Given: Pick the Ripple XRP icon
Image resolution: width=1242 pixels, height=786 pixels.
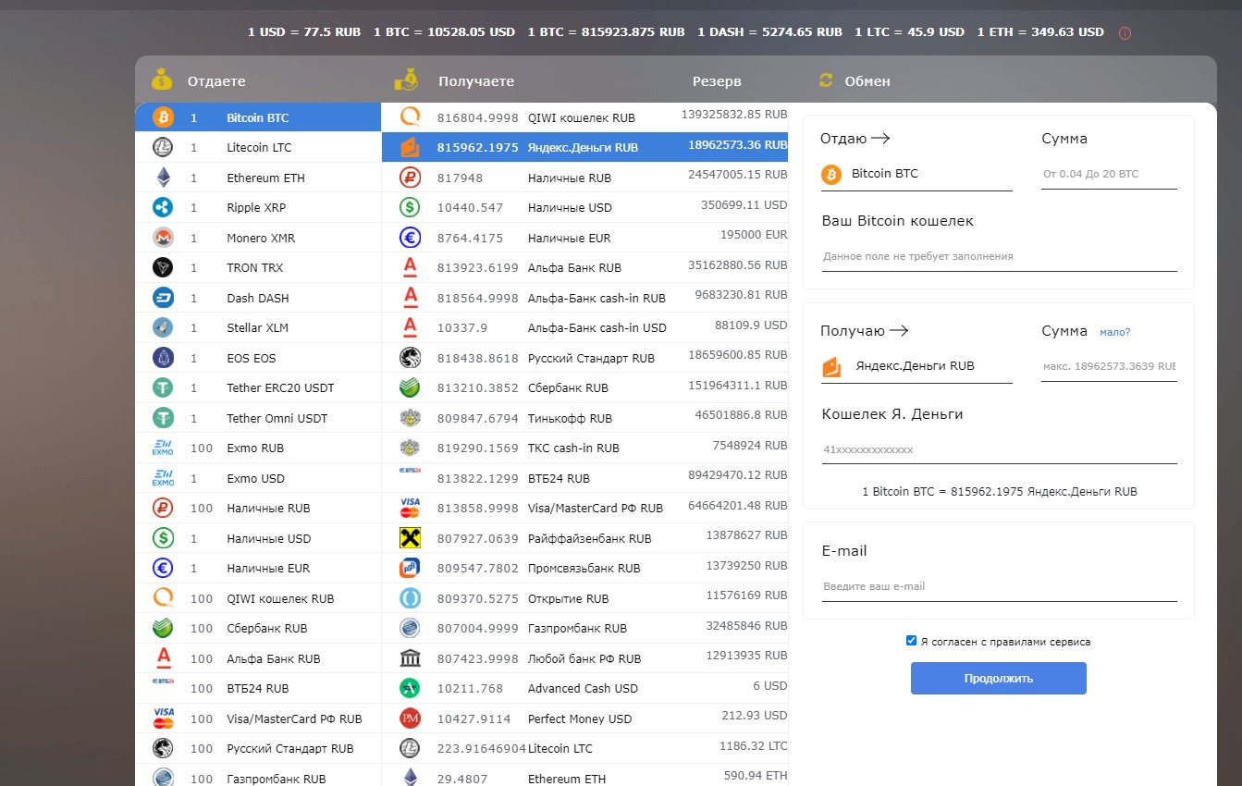Looking at the screenshot, I should (163, 207).
